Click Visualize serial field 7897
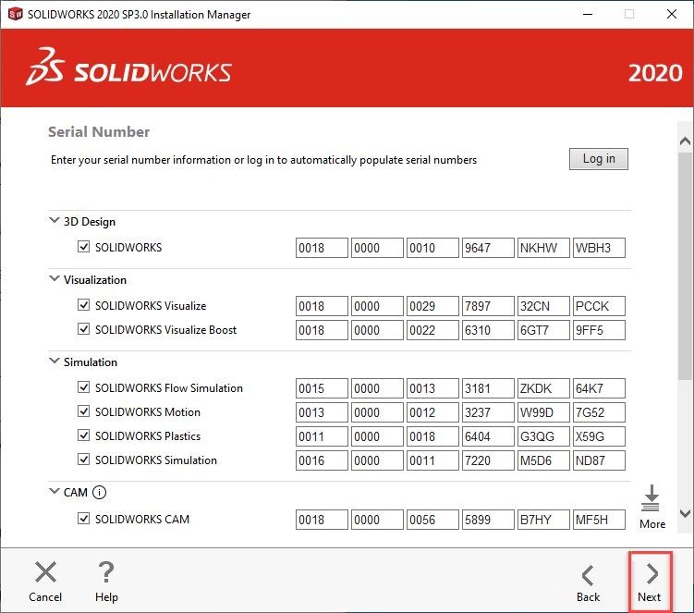 coord(488,306)
